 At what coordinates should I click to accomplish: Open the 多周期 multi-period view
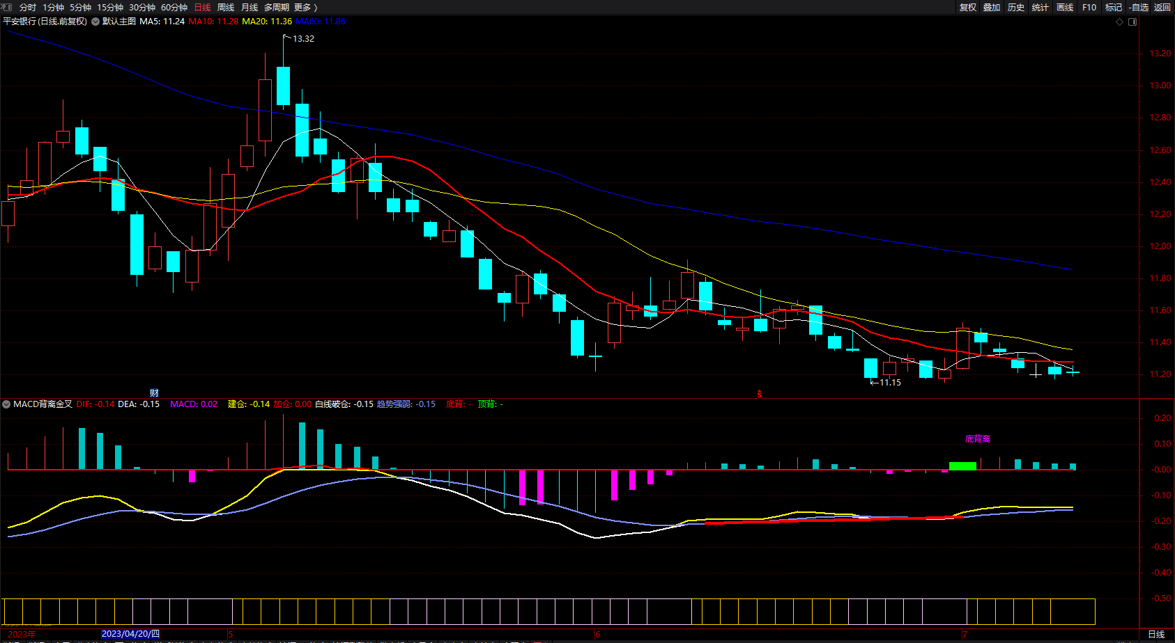tap(276, 8)
